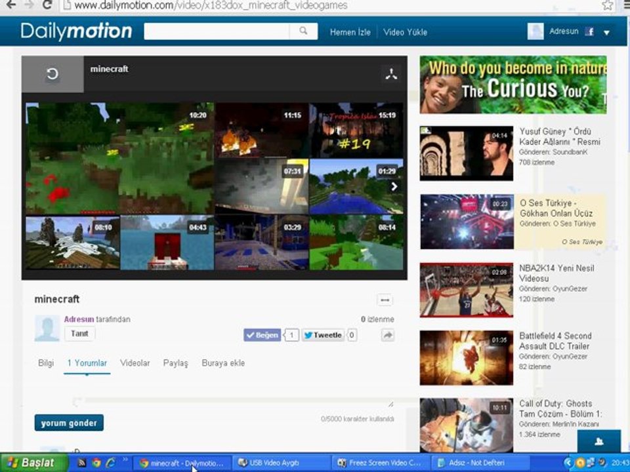Click The Curious You banner ad
The height and width of the screenshot is (472, 630).
513,85
